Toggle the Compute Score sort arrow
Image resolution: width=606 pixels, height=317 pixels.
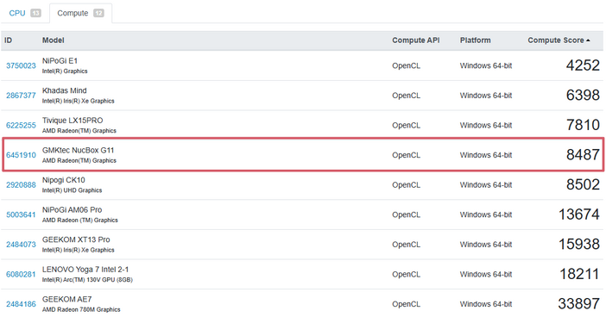tap(588, 40)
